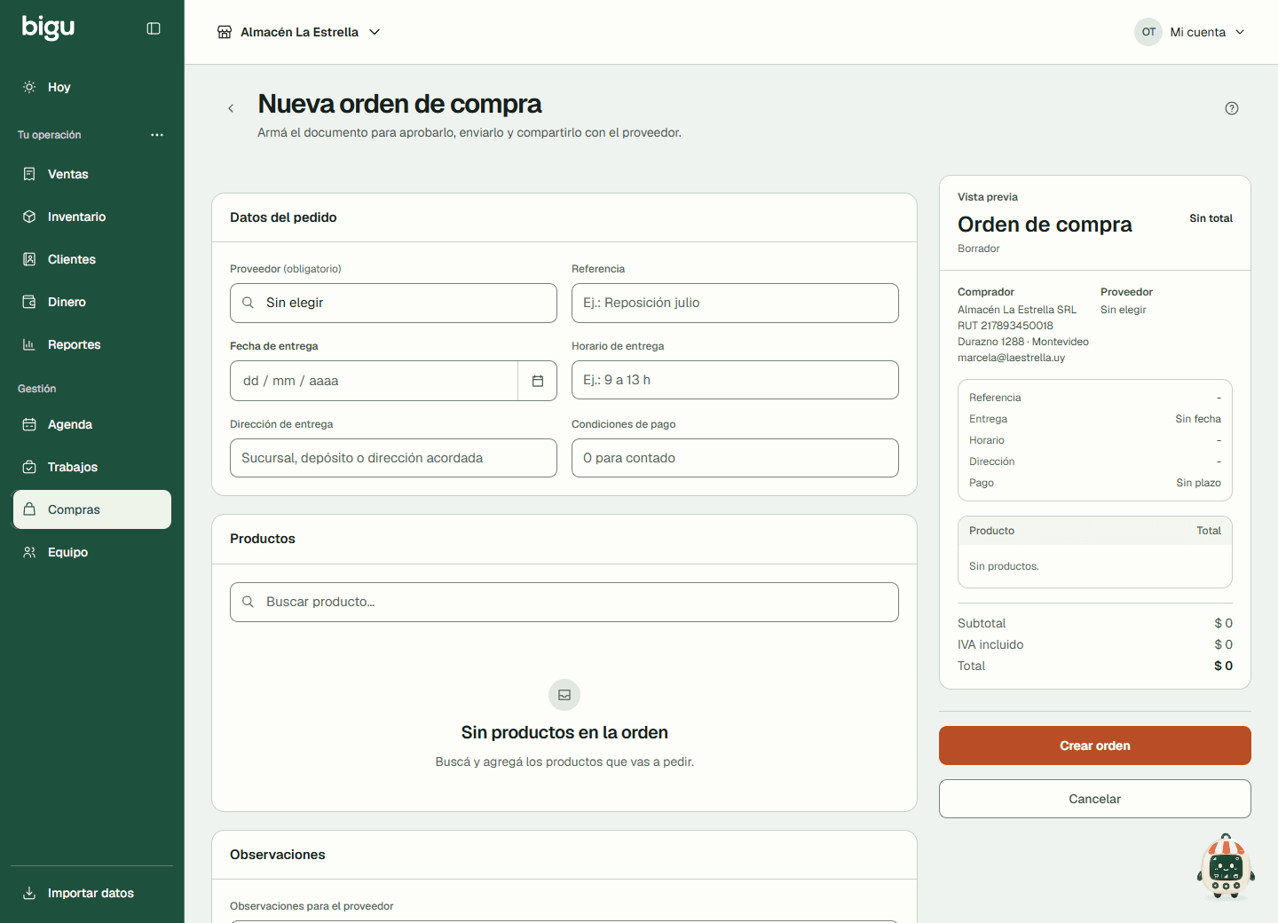Open the Proveedor Sin elegir selector

(x=393, y=303)
